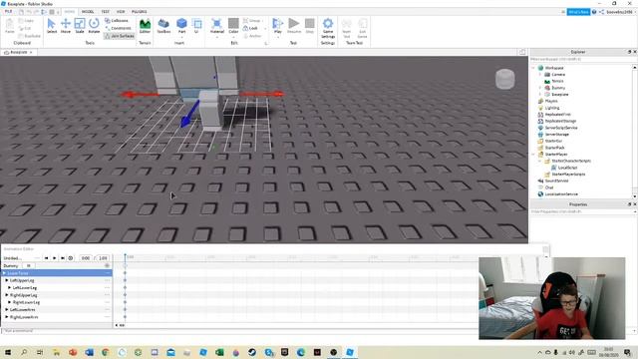Activate the Move tool
The height and width of the screenshot is (359, 638).
pos(66,26)
